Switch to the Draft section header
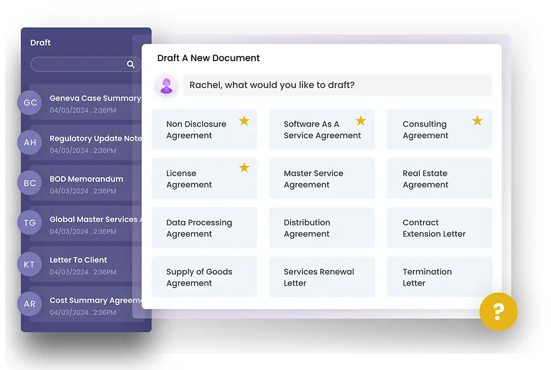This screenshot has height=370, width=551. tap(41, 42)
